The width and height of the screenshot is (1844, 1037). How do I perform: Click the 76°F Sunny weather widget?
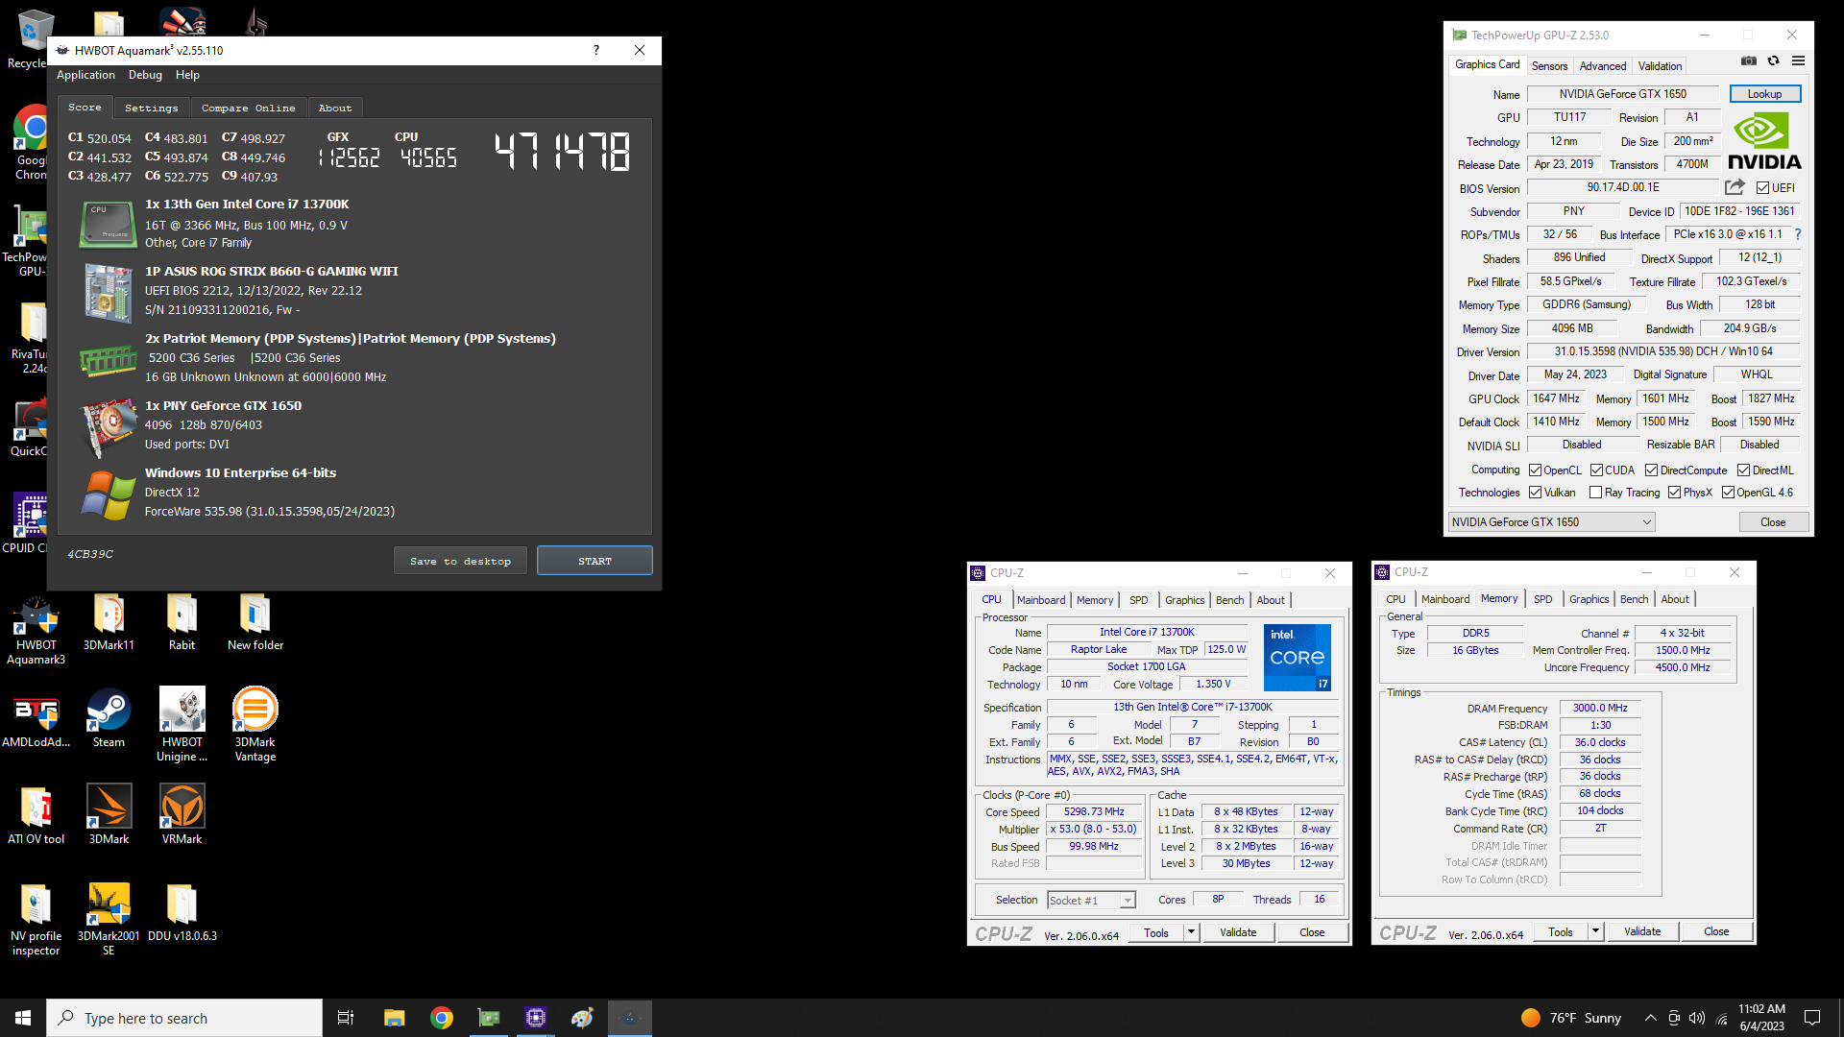1571,1018
